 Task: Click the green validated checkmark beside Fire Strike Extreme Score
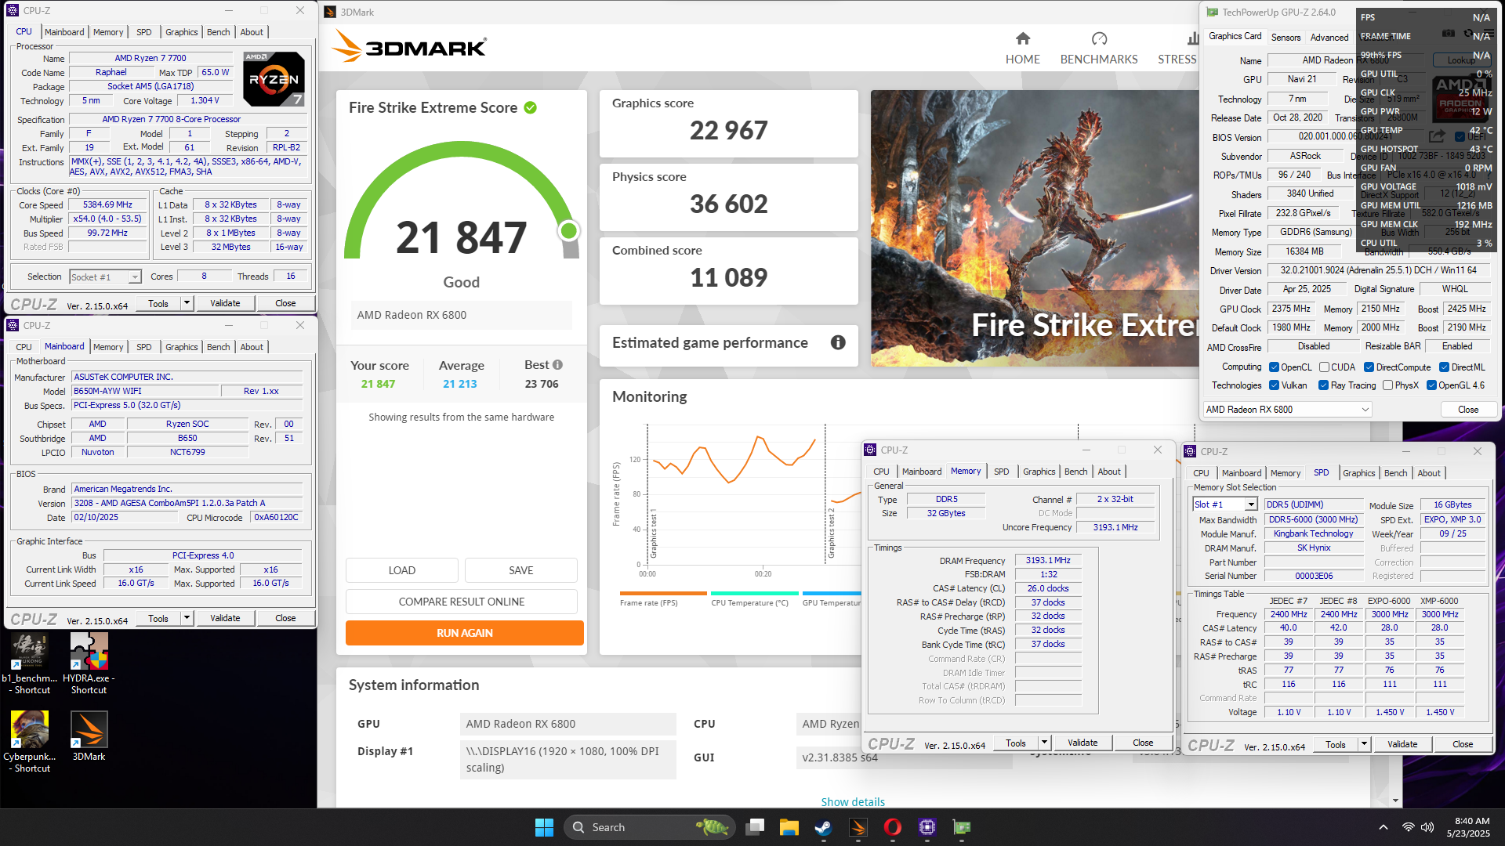point(531,108)
